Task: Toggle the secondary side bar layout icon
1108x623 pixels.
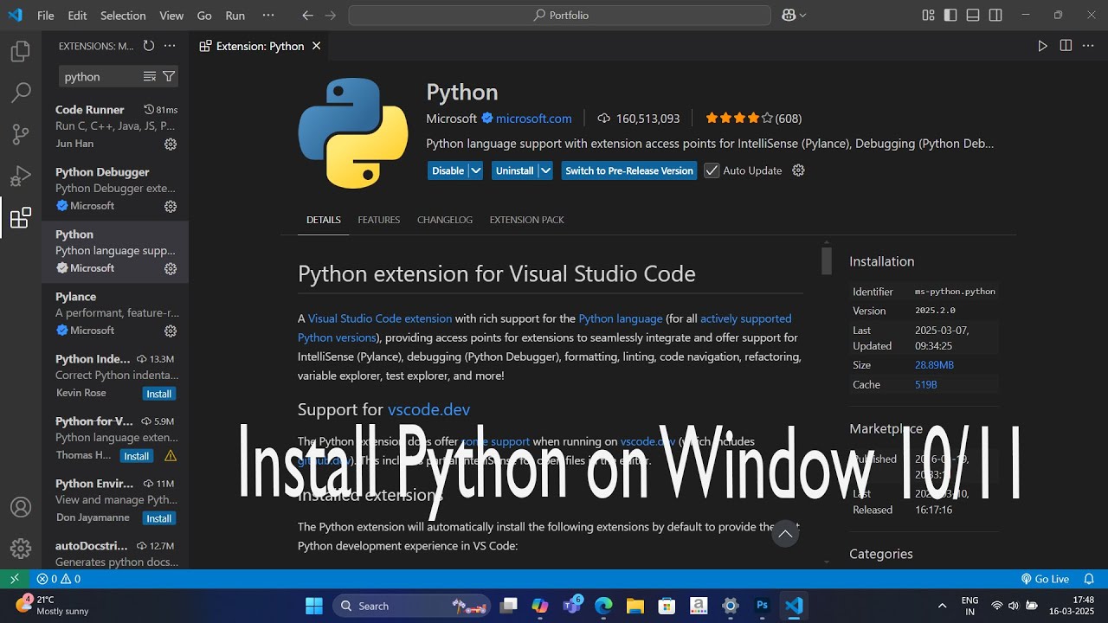Action: [x=995, y=16]
